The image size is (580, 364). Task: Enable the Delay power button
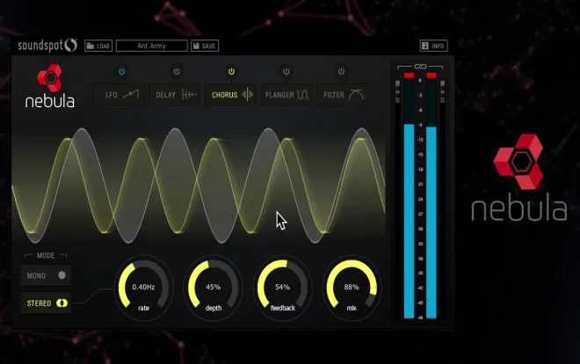(177, 71)
